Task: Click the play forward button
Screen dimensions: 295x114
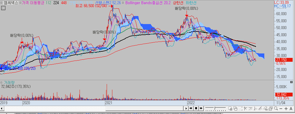Action: (186, 108)
